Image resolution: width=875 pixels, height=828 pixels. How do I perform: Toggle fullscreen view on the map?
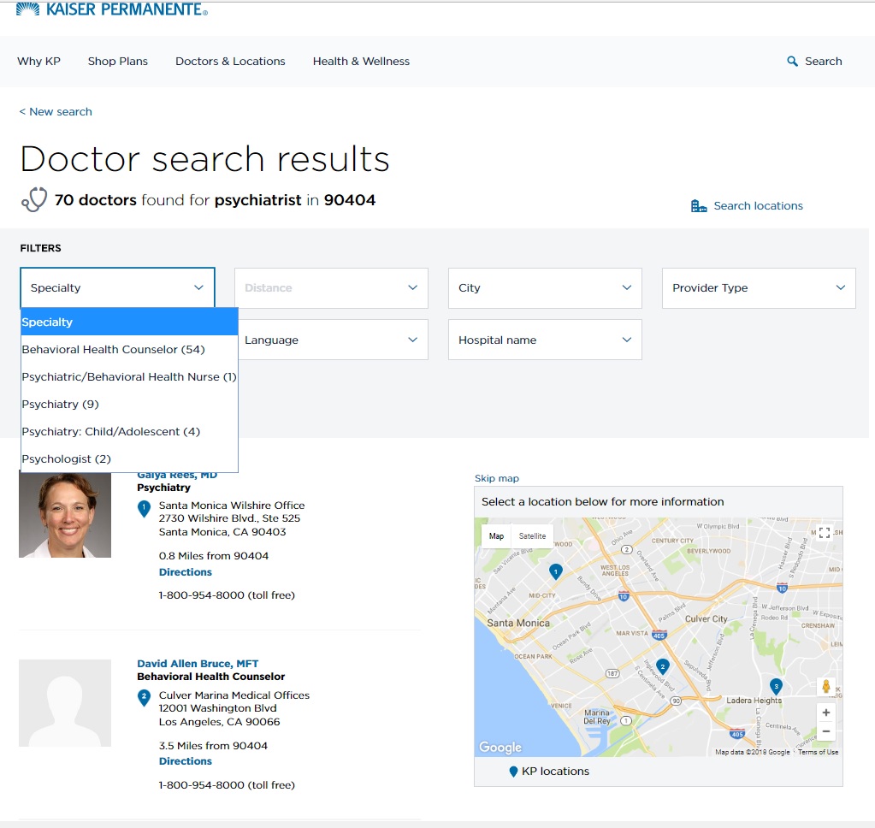(x=825, y=532)
